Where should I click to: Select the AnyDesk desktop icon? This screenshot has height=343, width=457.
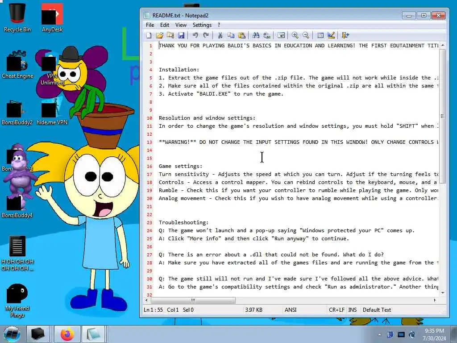coord(52,18)
